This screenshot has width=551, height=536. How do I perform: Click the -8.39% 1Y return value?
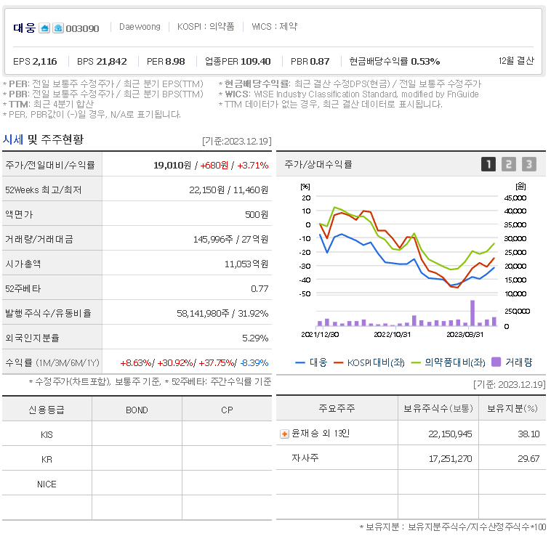[x=254, y=363]
